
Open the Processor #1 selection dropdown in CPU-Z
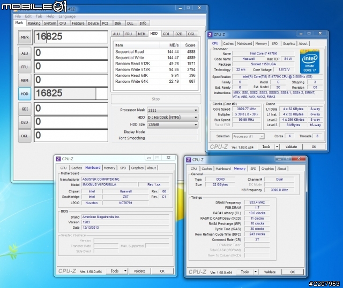click(248, 136)
